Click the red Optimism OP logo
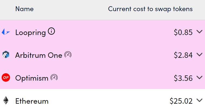Viewport: 205px width, 108px height. tap(6, 77)
